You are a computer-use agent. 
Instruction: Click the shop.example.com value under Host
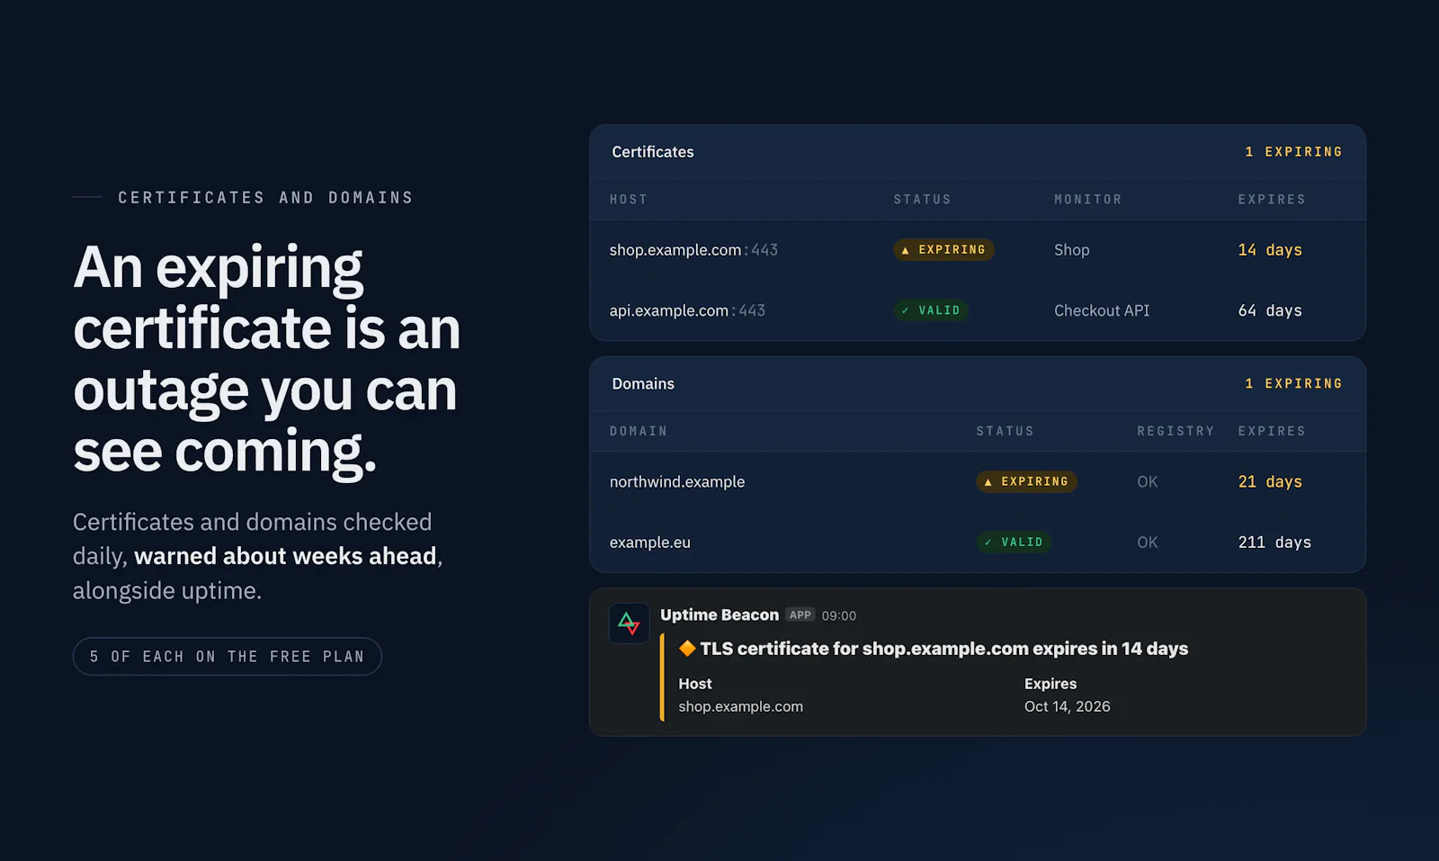[741, 707]
